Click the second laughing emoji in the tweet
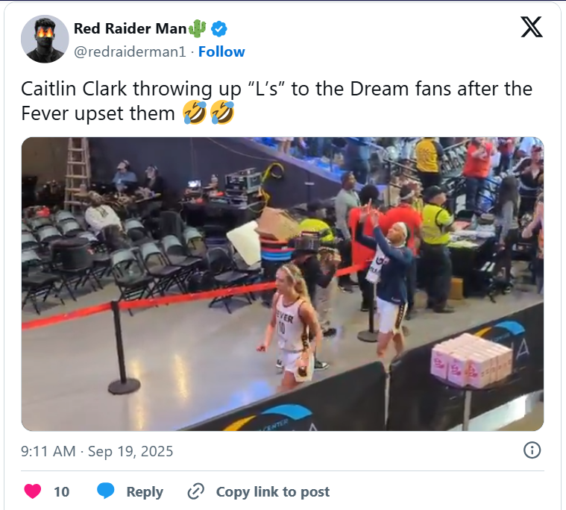Screen dimensions: 566x510 222,113
